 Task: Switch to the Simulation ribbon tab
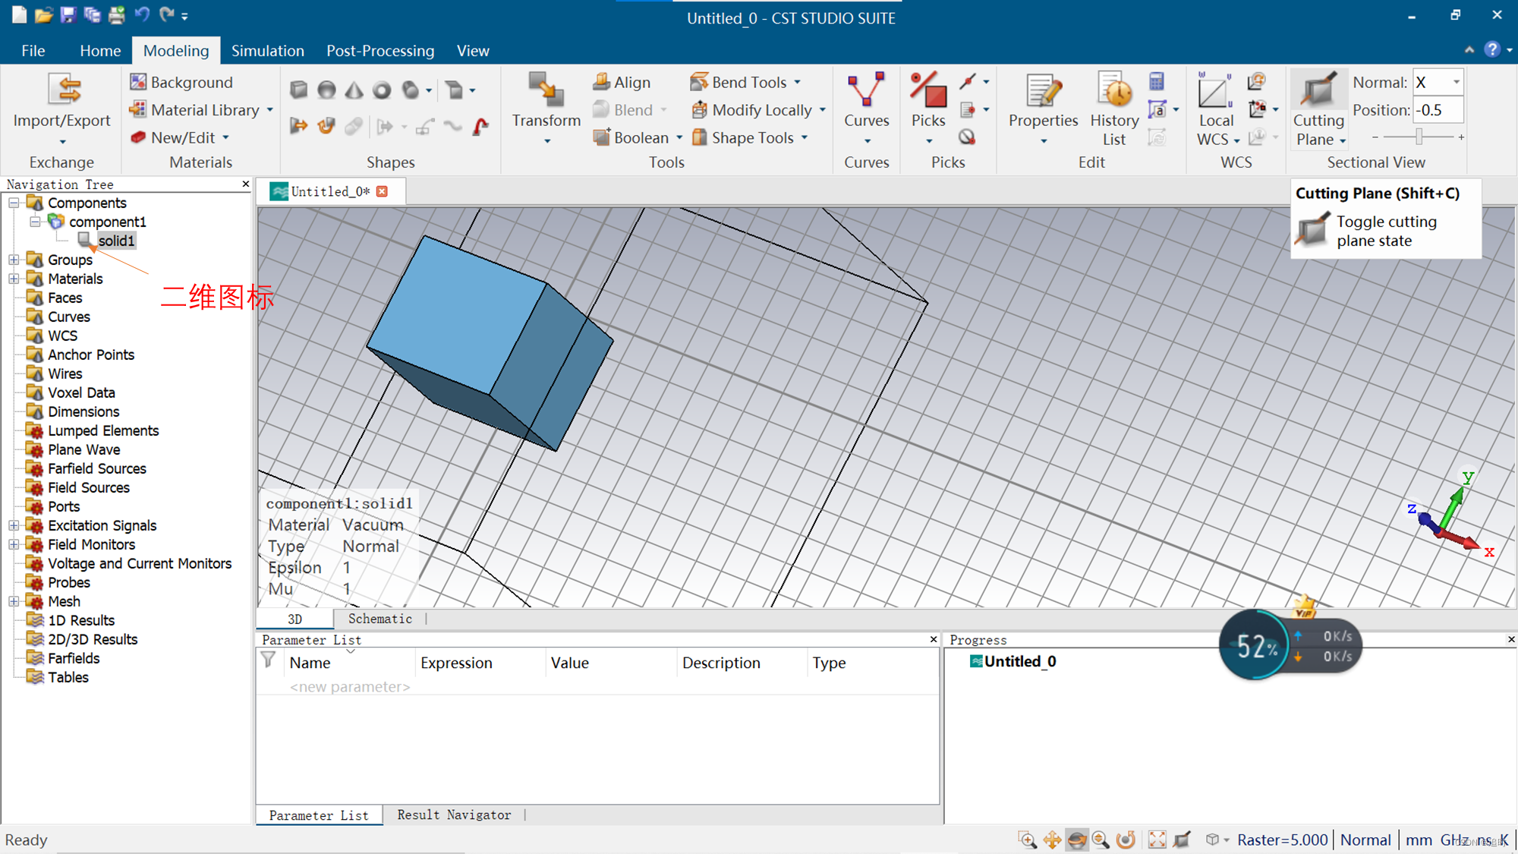pos(267,51)
